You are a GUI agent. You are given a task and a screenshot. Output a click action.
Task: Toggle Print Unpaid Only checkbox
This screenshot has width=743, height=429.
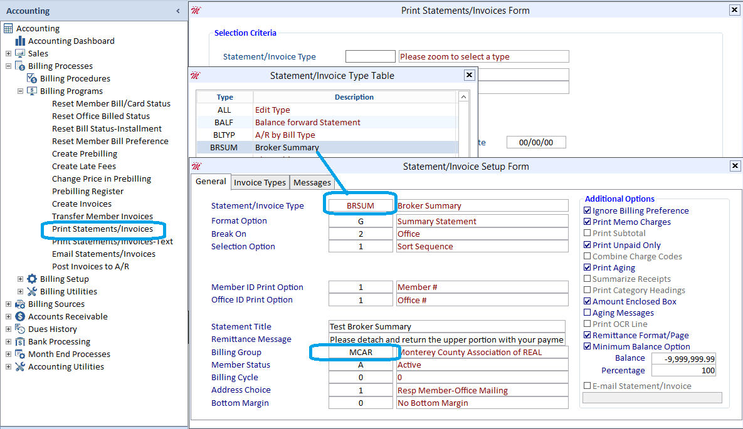pyautogui.click(x=587, y=245)
